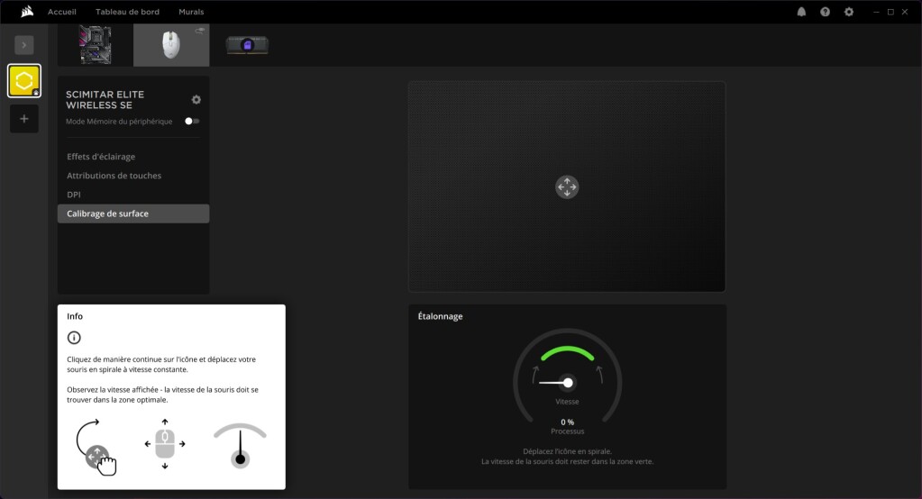Open the help question mark icon
The image size is (922, 499).
tap(825, 12)
